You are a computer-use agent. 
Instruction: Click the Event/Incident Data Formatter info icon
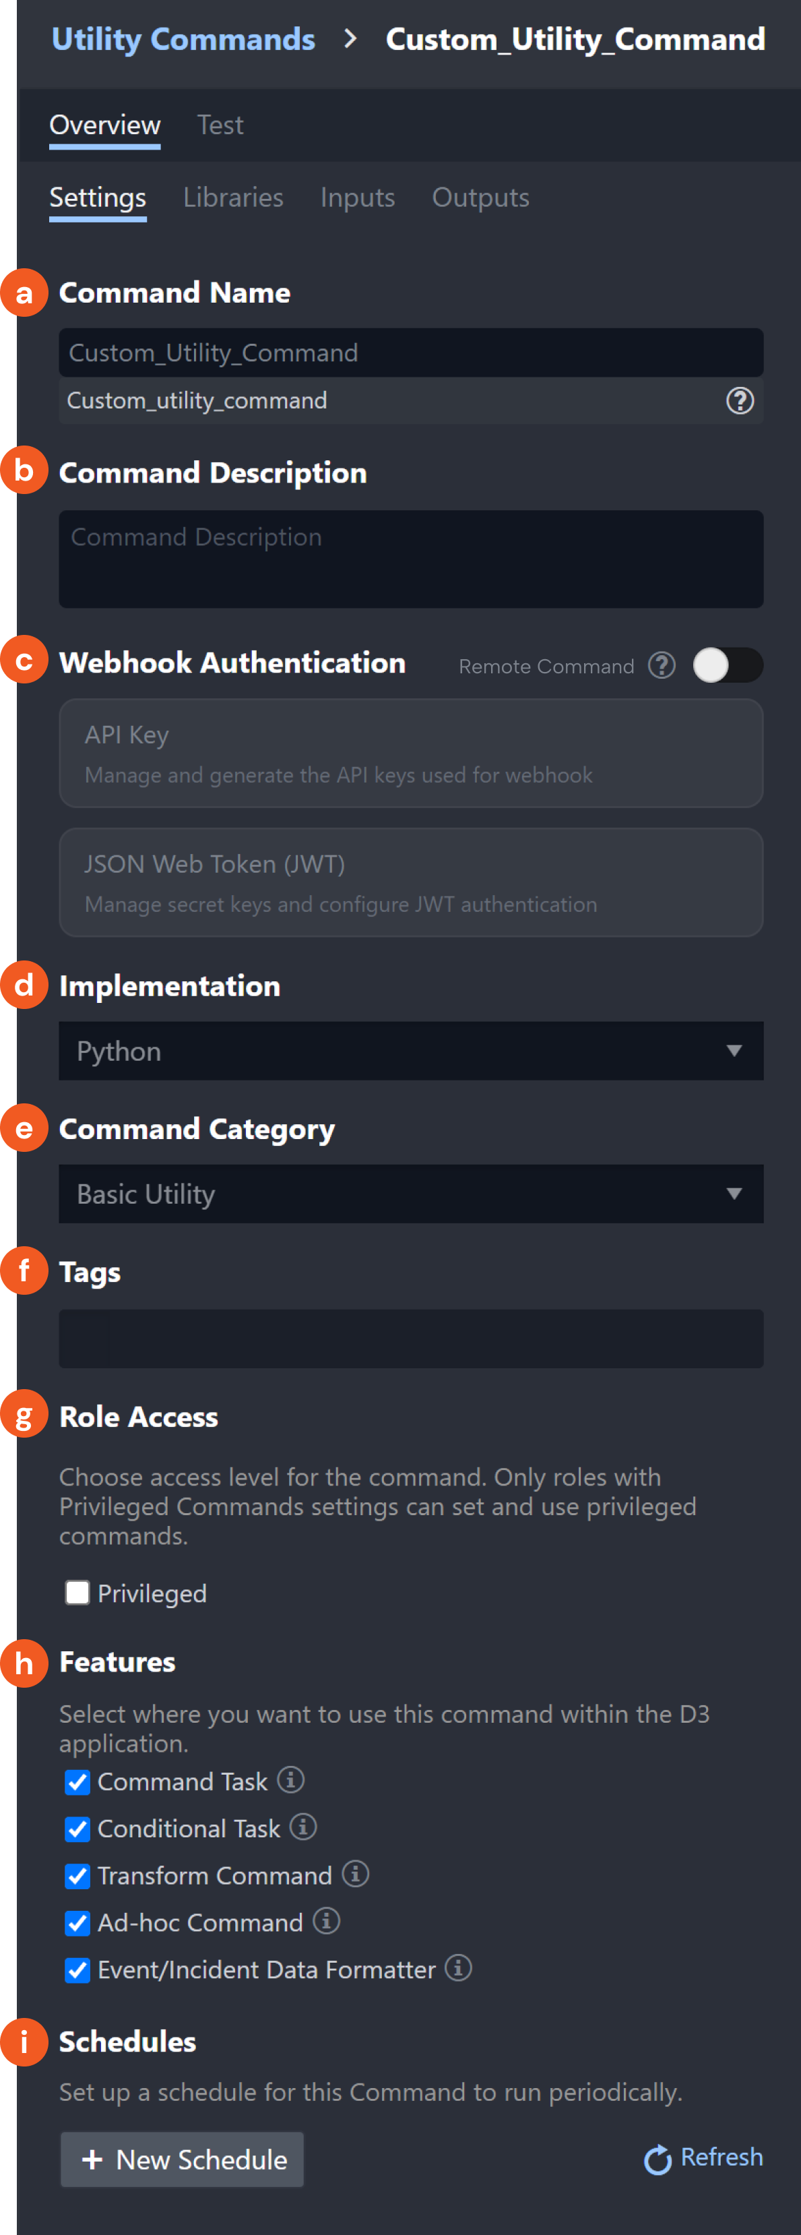click(x=457, y=1967)
